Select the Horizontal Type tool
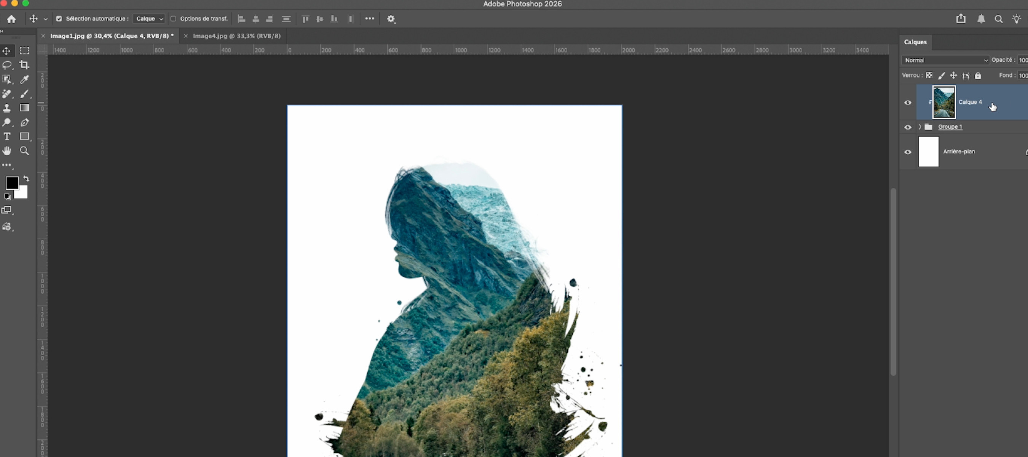This screenshot has height=457, width=1028. pos(7,136)
